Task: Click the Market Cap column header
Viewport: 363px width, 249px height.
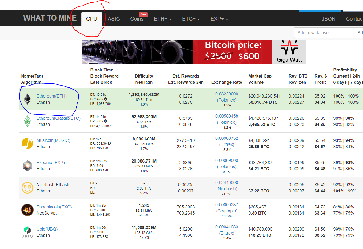Action: coord(260,76)
